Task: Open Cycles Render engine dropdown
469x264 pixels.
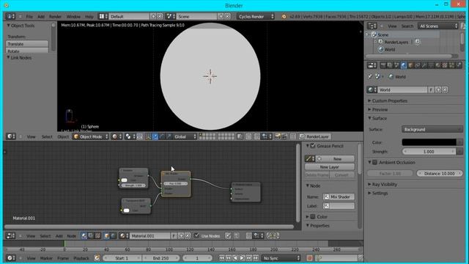Action: (x=256, y=16)
